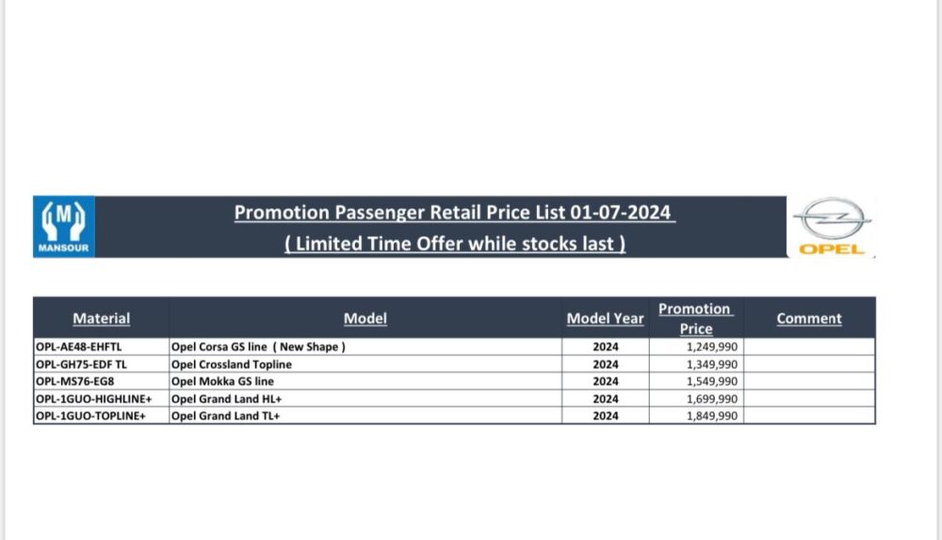Viewport: 942px width, 540px height.
Task: Click the Opel logo icon
Action: click(832, 227)
